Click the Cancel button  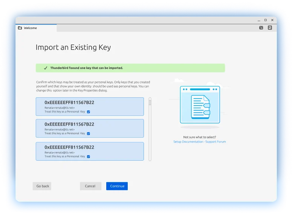(91, 186)
